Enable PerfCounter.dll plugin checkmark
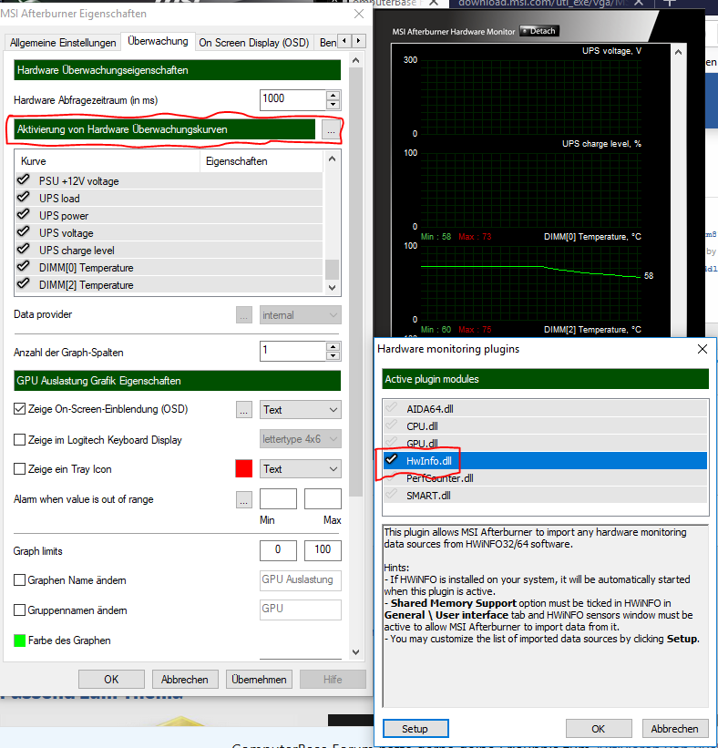The width and height of the screenshot is (718, 748). [x=392, y=477]
